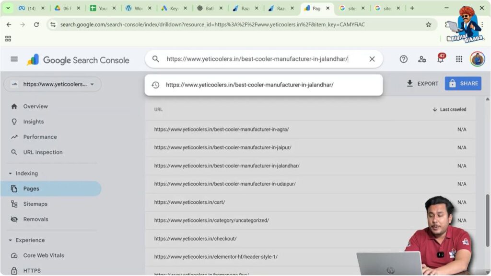This screenshot has width=491, height=276.
Task: Open the tab search dropdown arrow
Action: tap(8, 8)
